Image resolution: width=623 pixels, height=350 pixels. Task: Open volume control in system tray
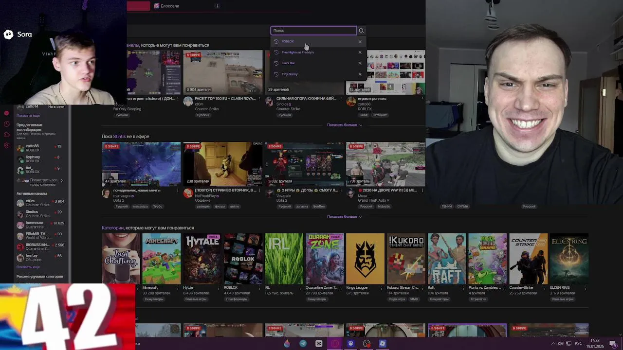click(560, 344)
